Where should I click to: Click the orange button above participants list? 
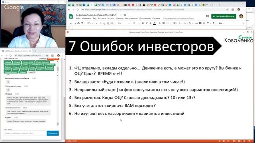pos(53,59)
